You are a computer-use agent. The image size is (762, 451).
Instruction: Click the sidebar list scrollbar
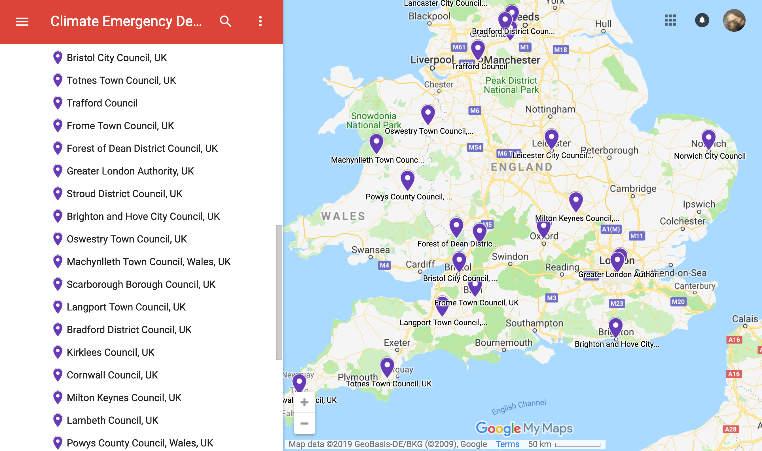(x=279, y=292)
